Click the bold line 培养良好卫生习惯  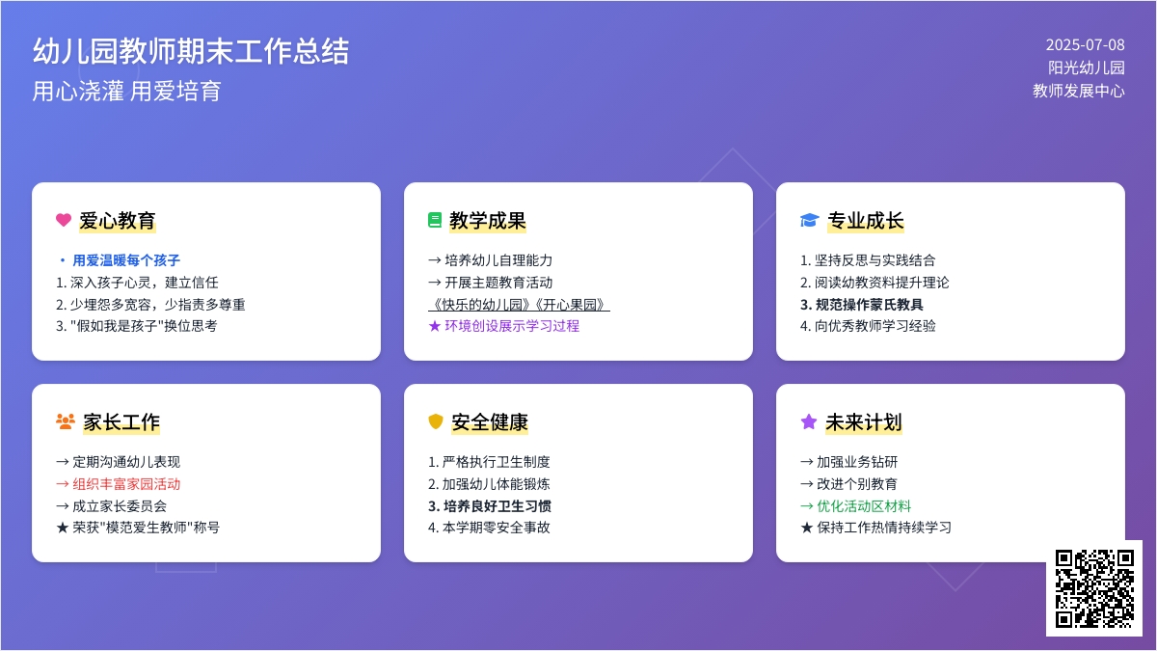click(490, 505)
